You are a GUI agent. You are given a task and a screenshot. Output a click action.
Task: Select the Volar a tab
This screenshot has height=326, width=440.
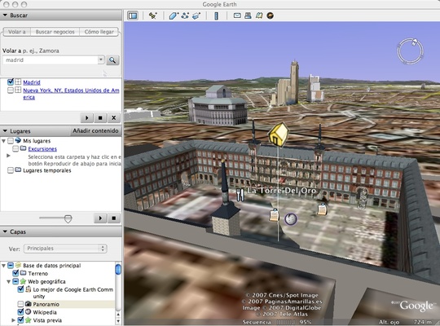point(17,32)
